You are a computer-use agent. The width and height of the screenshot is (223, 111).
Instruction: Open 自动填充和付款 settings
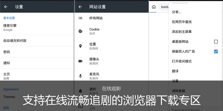37,41
